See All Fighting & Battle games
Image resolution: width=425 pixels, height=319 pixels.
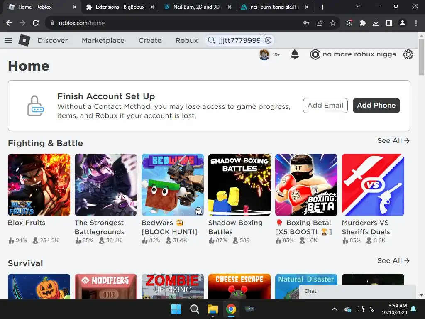(393, 140)
